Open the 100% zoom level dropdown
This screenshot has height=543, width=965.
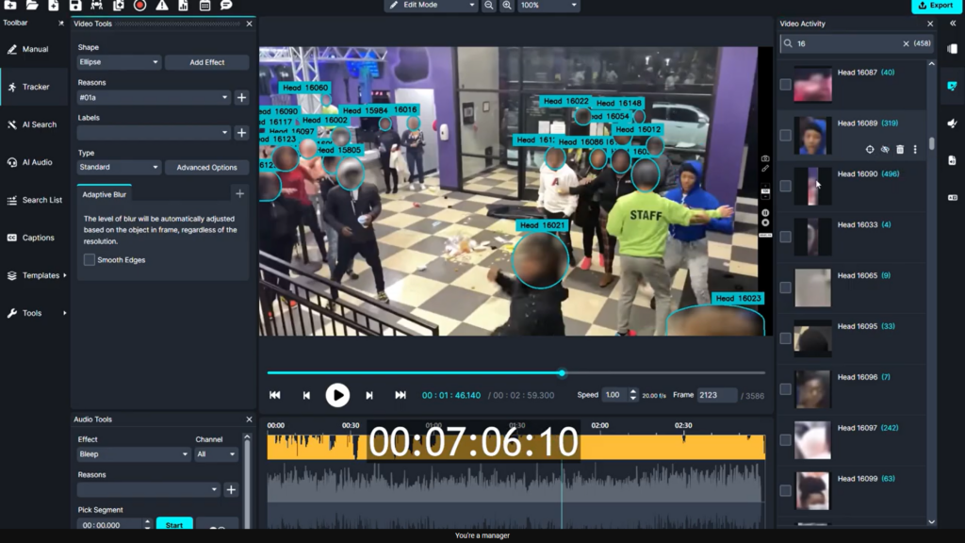coord(548,5)
